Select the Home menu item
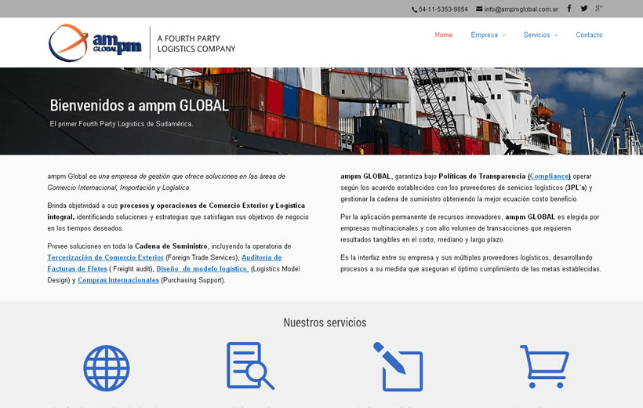This screenshot has height=408, width=643. [444, 35]
